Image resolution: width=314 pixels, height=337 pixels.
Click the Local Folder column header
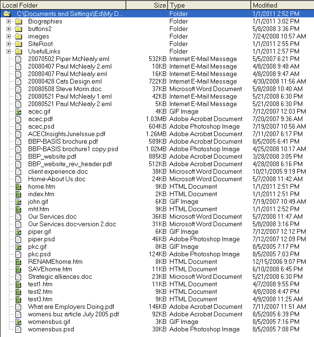pos(61,5)
